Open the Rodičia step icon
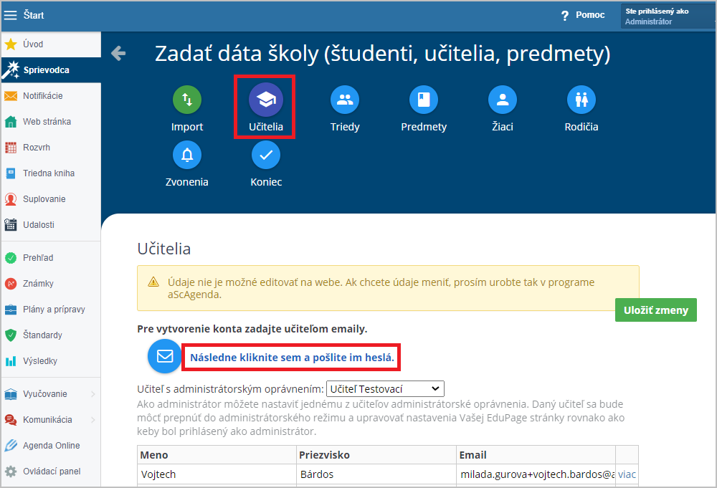This screenshot has height=488, width=717. tap(581, 100)
